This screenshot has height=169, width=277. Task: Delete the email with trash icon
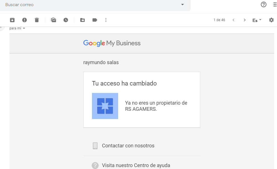coord(37,20)
